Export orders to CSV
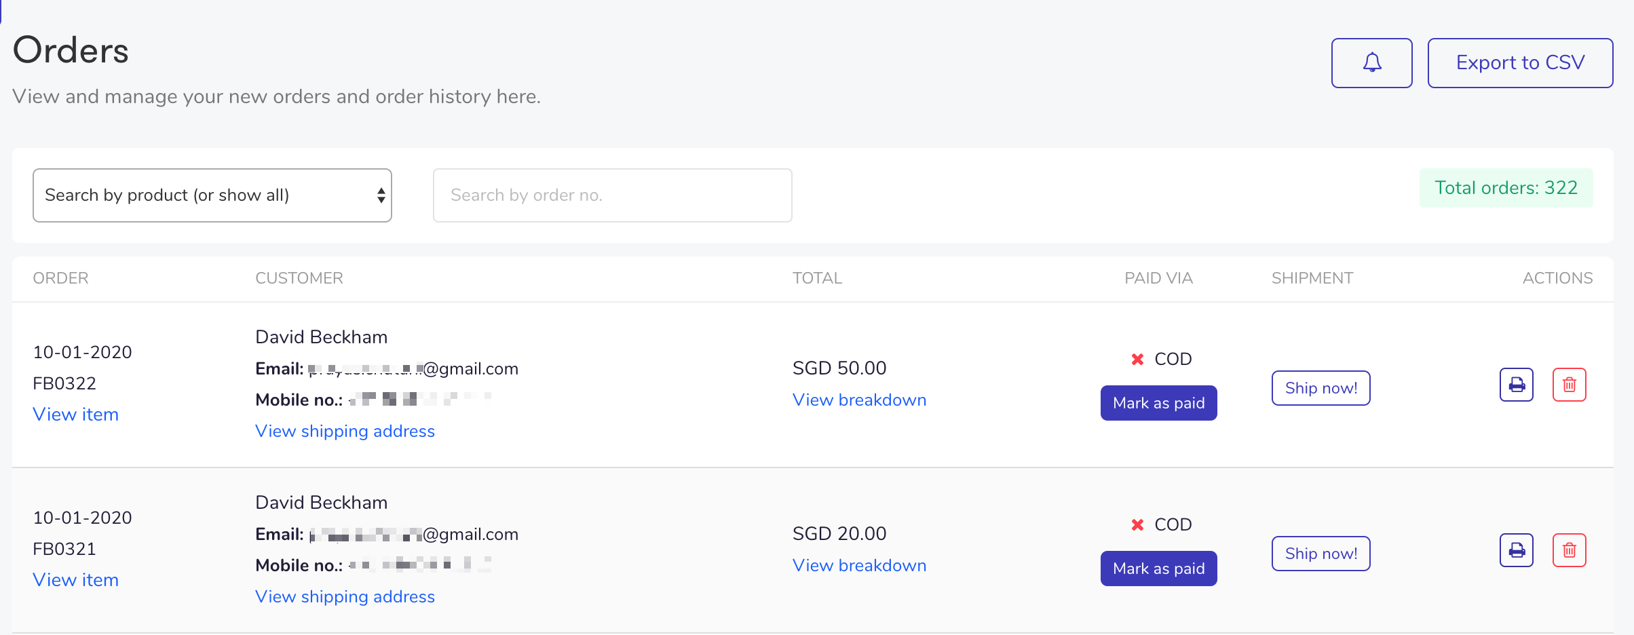 pyautogui.click(x=1520, y=63)
